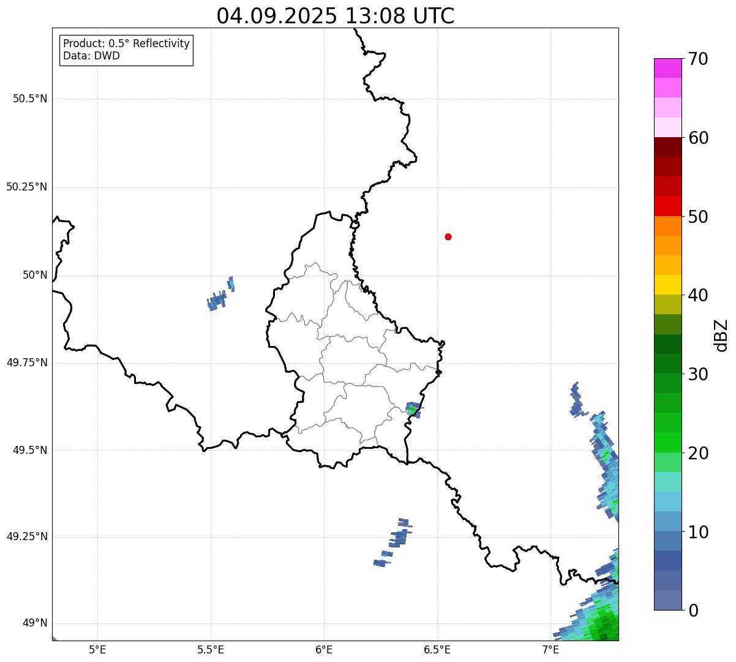Click the 'Product: 0.5° Reflectivity' legend text

point(126,43)
